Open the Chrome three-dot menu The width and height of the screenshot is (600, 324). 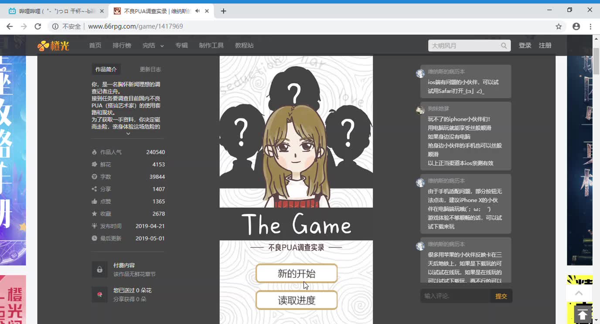[x=590, y=27]
